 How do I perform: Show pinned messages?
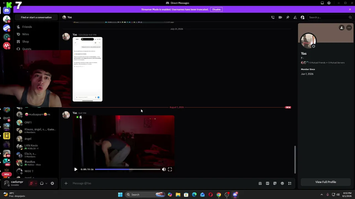pos(288,17)
